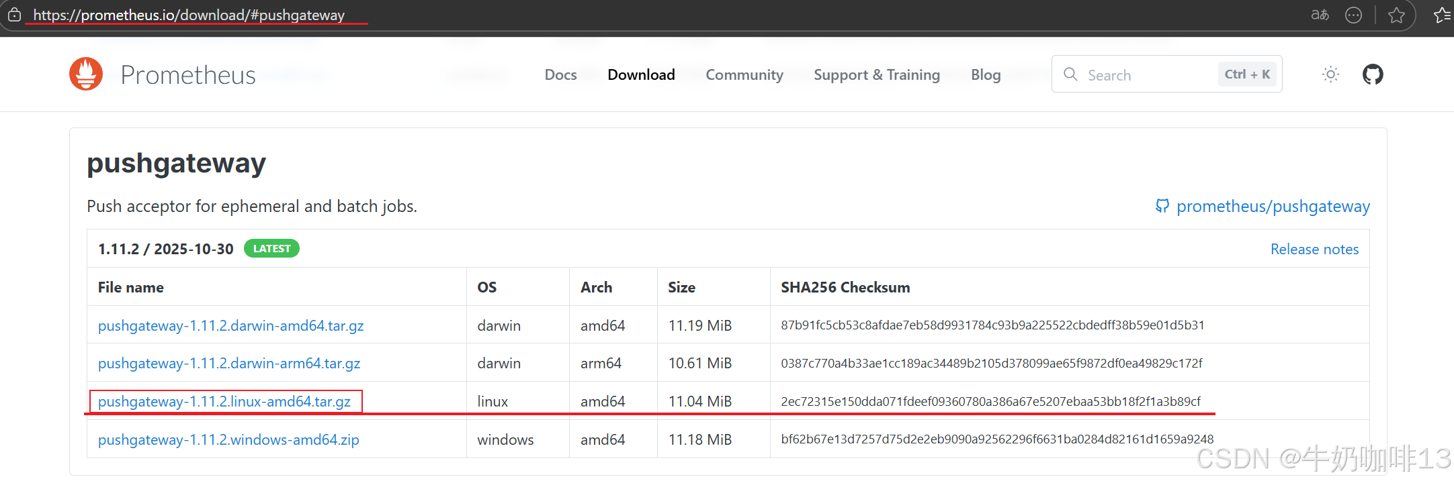This screenshot has height=483, width=1454.
Task: Download pushgateway-1.11.2.linux-amd64.tar.gz
Action: tap(224, 401)
